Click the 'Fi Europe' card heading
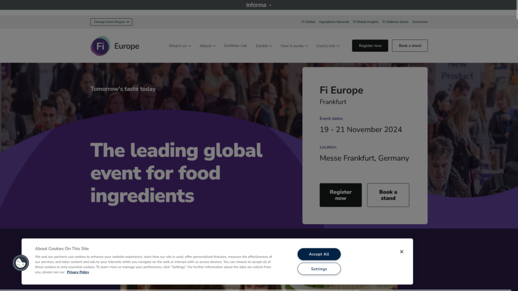Viewport: 518px width, 291px height. [341, 90]
